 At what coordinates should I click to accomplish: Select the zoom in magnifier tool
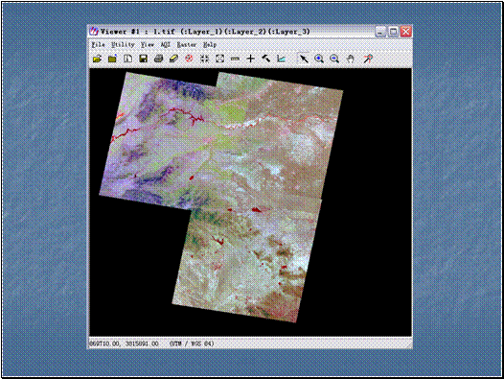point(319,59)
